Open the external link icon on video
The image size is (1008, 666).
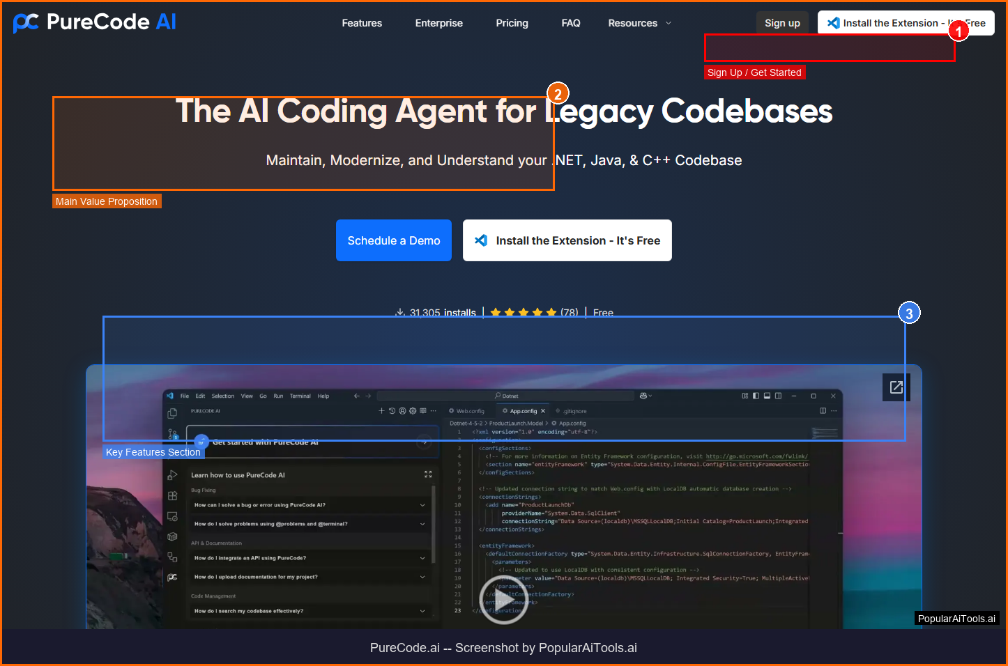point(896,387)
